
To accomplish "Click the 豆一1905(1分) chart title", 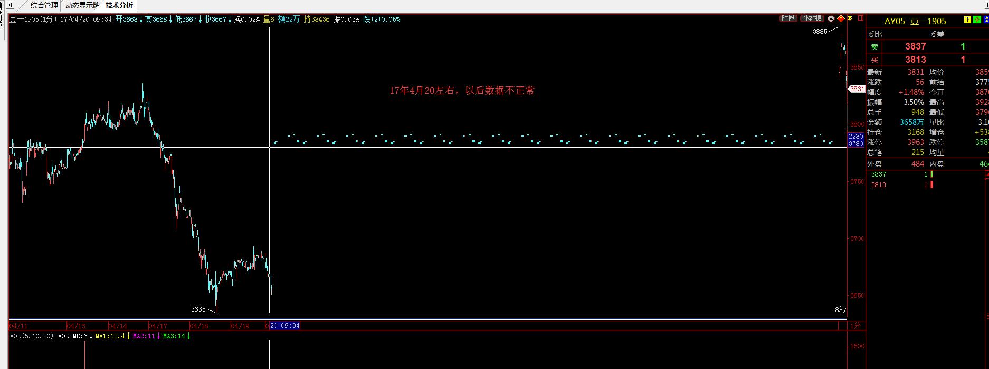I will [x=33, y=19].
